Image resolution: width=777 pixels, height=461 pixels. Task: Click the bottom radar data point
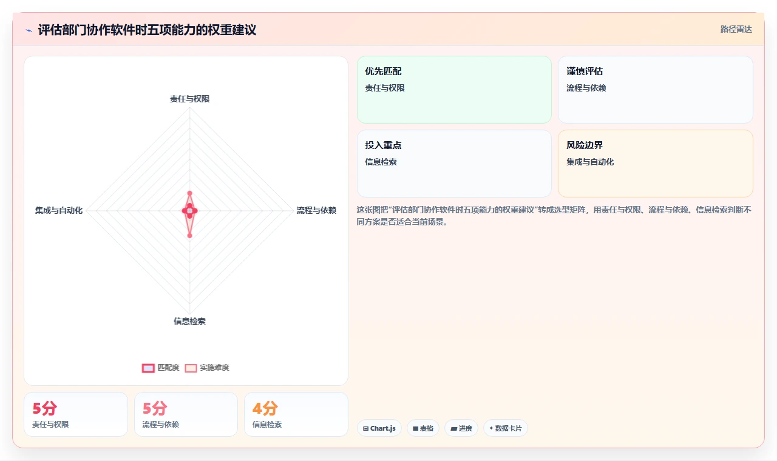pyautogui.click(x=189, y=236)
